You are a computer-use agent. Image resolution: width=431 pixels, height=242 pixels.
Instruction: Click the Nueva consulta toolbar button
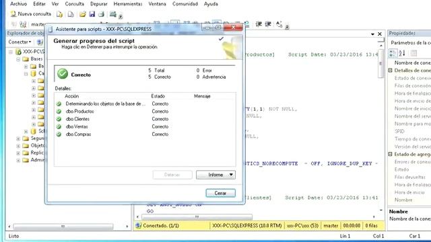point(31,13)
